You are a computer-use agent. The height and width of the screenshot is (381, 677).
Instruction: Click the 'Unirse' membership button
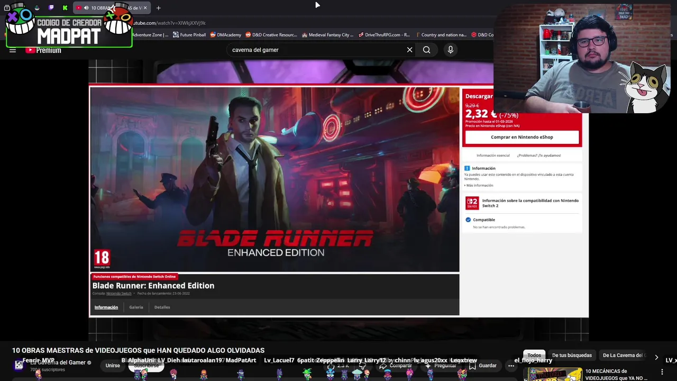click(x=113, y=366)
